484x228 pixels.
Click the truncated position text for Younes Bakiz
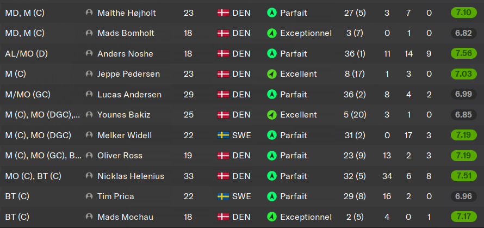(x=42, y=115)
